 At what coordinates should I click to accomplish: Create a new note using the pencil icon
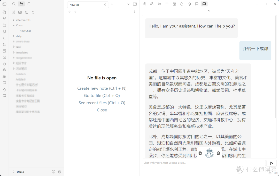(x=13, y=12)
